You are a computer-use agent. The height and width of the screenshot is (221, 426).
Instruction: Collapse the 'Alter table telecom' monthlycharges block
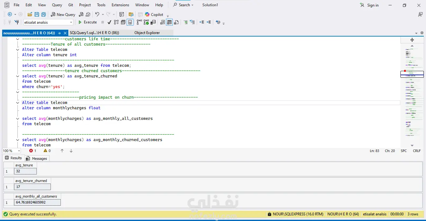point(18,103)
